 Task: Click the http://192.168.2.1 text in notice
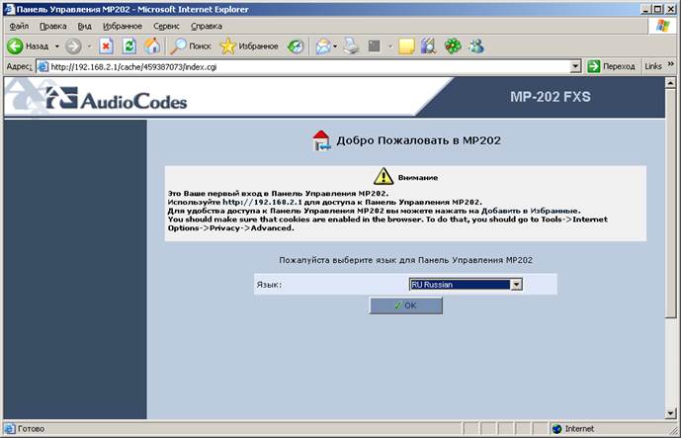point(262,202)
